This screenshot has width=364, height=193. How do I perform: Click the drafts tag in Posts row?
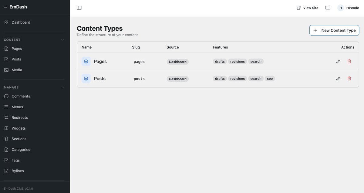[x=220, y=79]
